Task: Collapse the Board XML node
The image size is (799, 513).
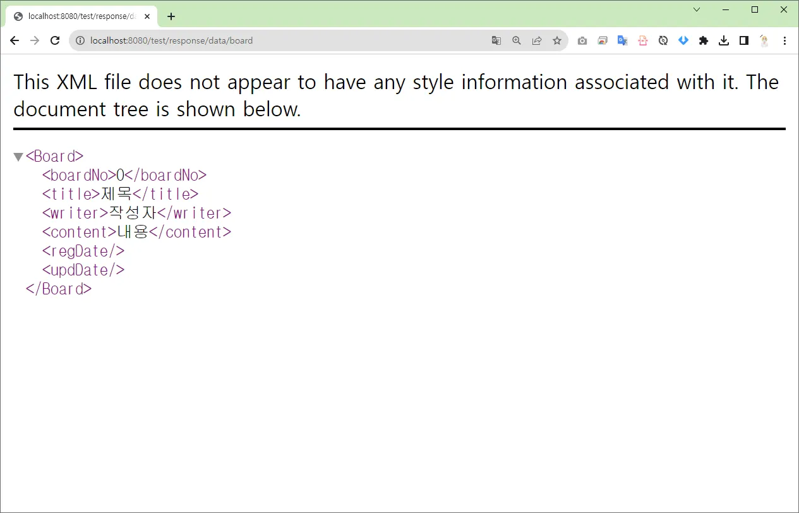Action: [x=18, y=157]
